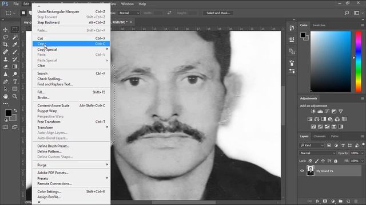Select the Pen tool
The width and height of the screenshot is (366, 205).
pyautogui.click(x=5, y=81)
